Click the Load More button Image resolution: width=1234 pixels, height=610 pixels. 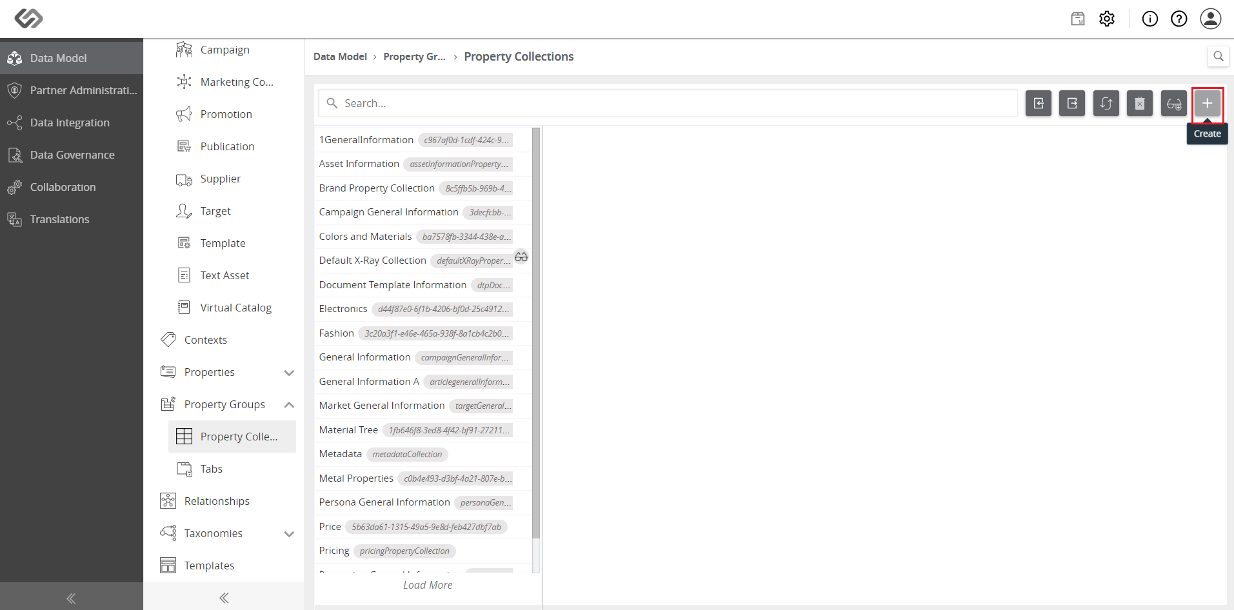click(428, 585)
